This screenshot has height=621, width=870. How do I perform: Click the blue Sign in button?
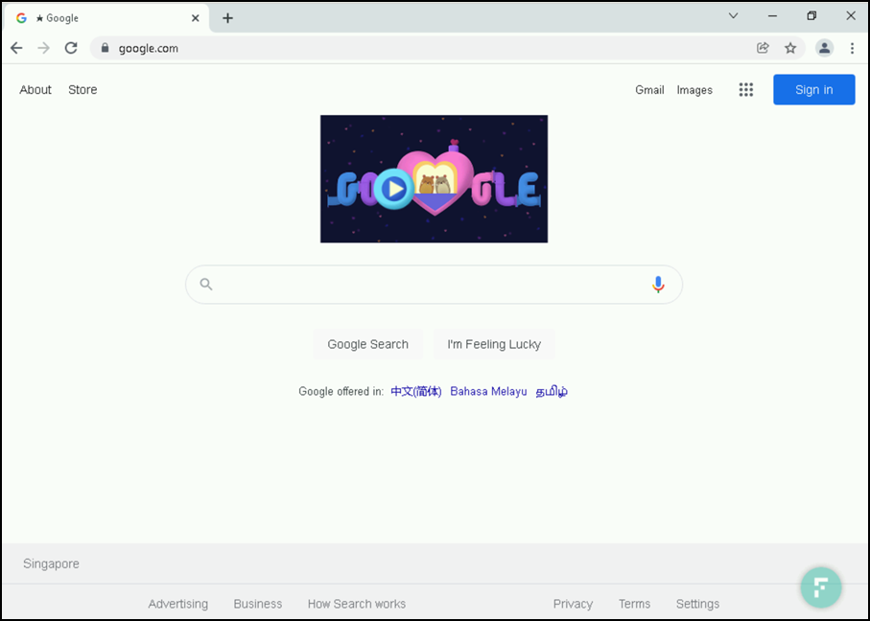pyautogui.click(x=813, y=90)
